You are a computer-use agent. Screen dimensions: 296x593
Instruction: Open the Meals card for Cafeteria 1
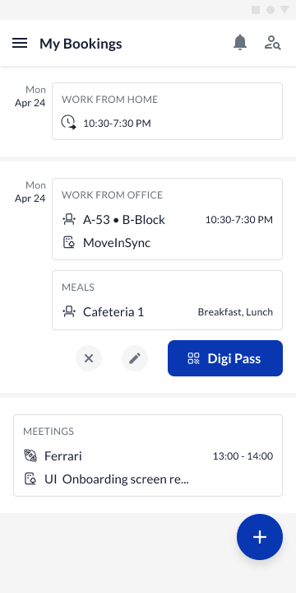pos(167,301)
